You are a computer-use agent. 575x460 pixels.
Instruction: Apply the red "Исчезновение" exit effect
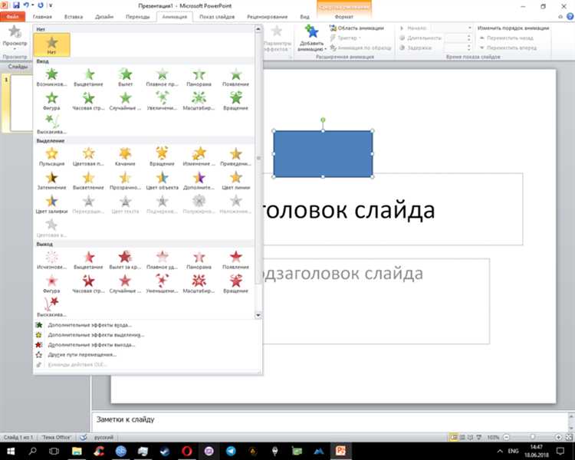click(x=51, y=261)
